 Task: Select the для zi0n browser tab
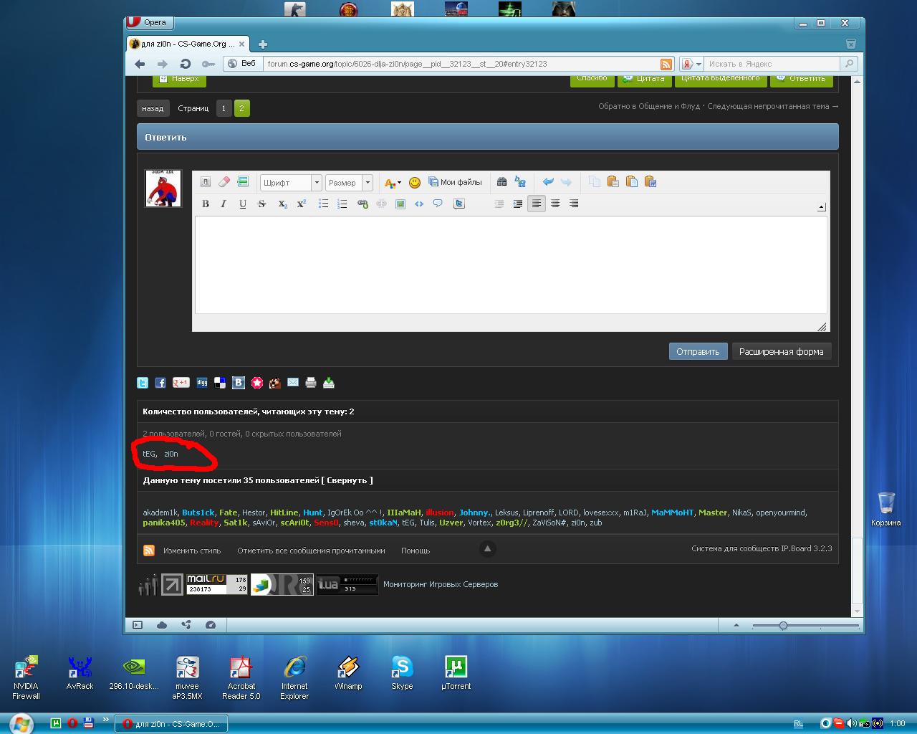188,44
